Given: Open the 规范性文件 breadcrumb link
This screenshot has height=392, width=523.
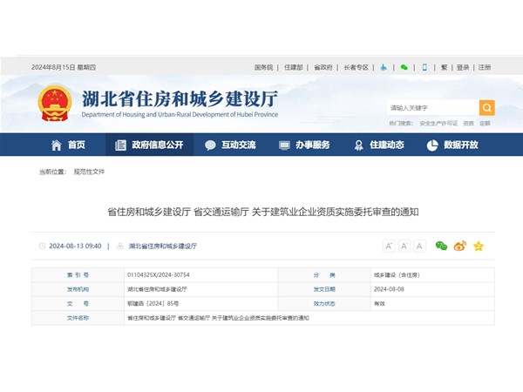Looking at the screenshot, I should (x=89, y=172).
